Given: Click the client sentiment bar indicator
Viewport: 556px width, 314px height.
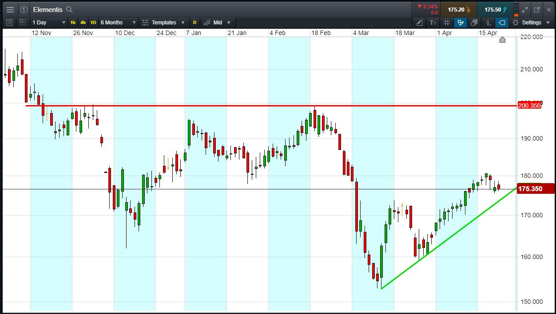Looking at the screenshot, I should click(x=516, y=9).
